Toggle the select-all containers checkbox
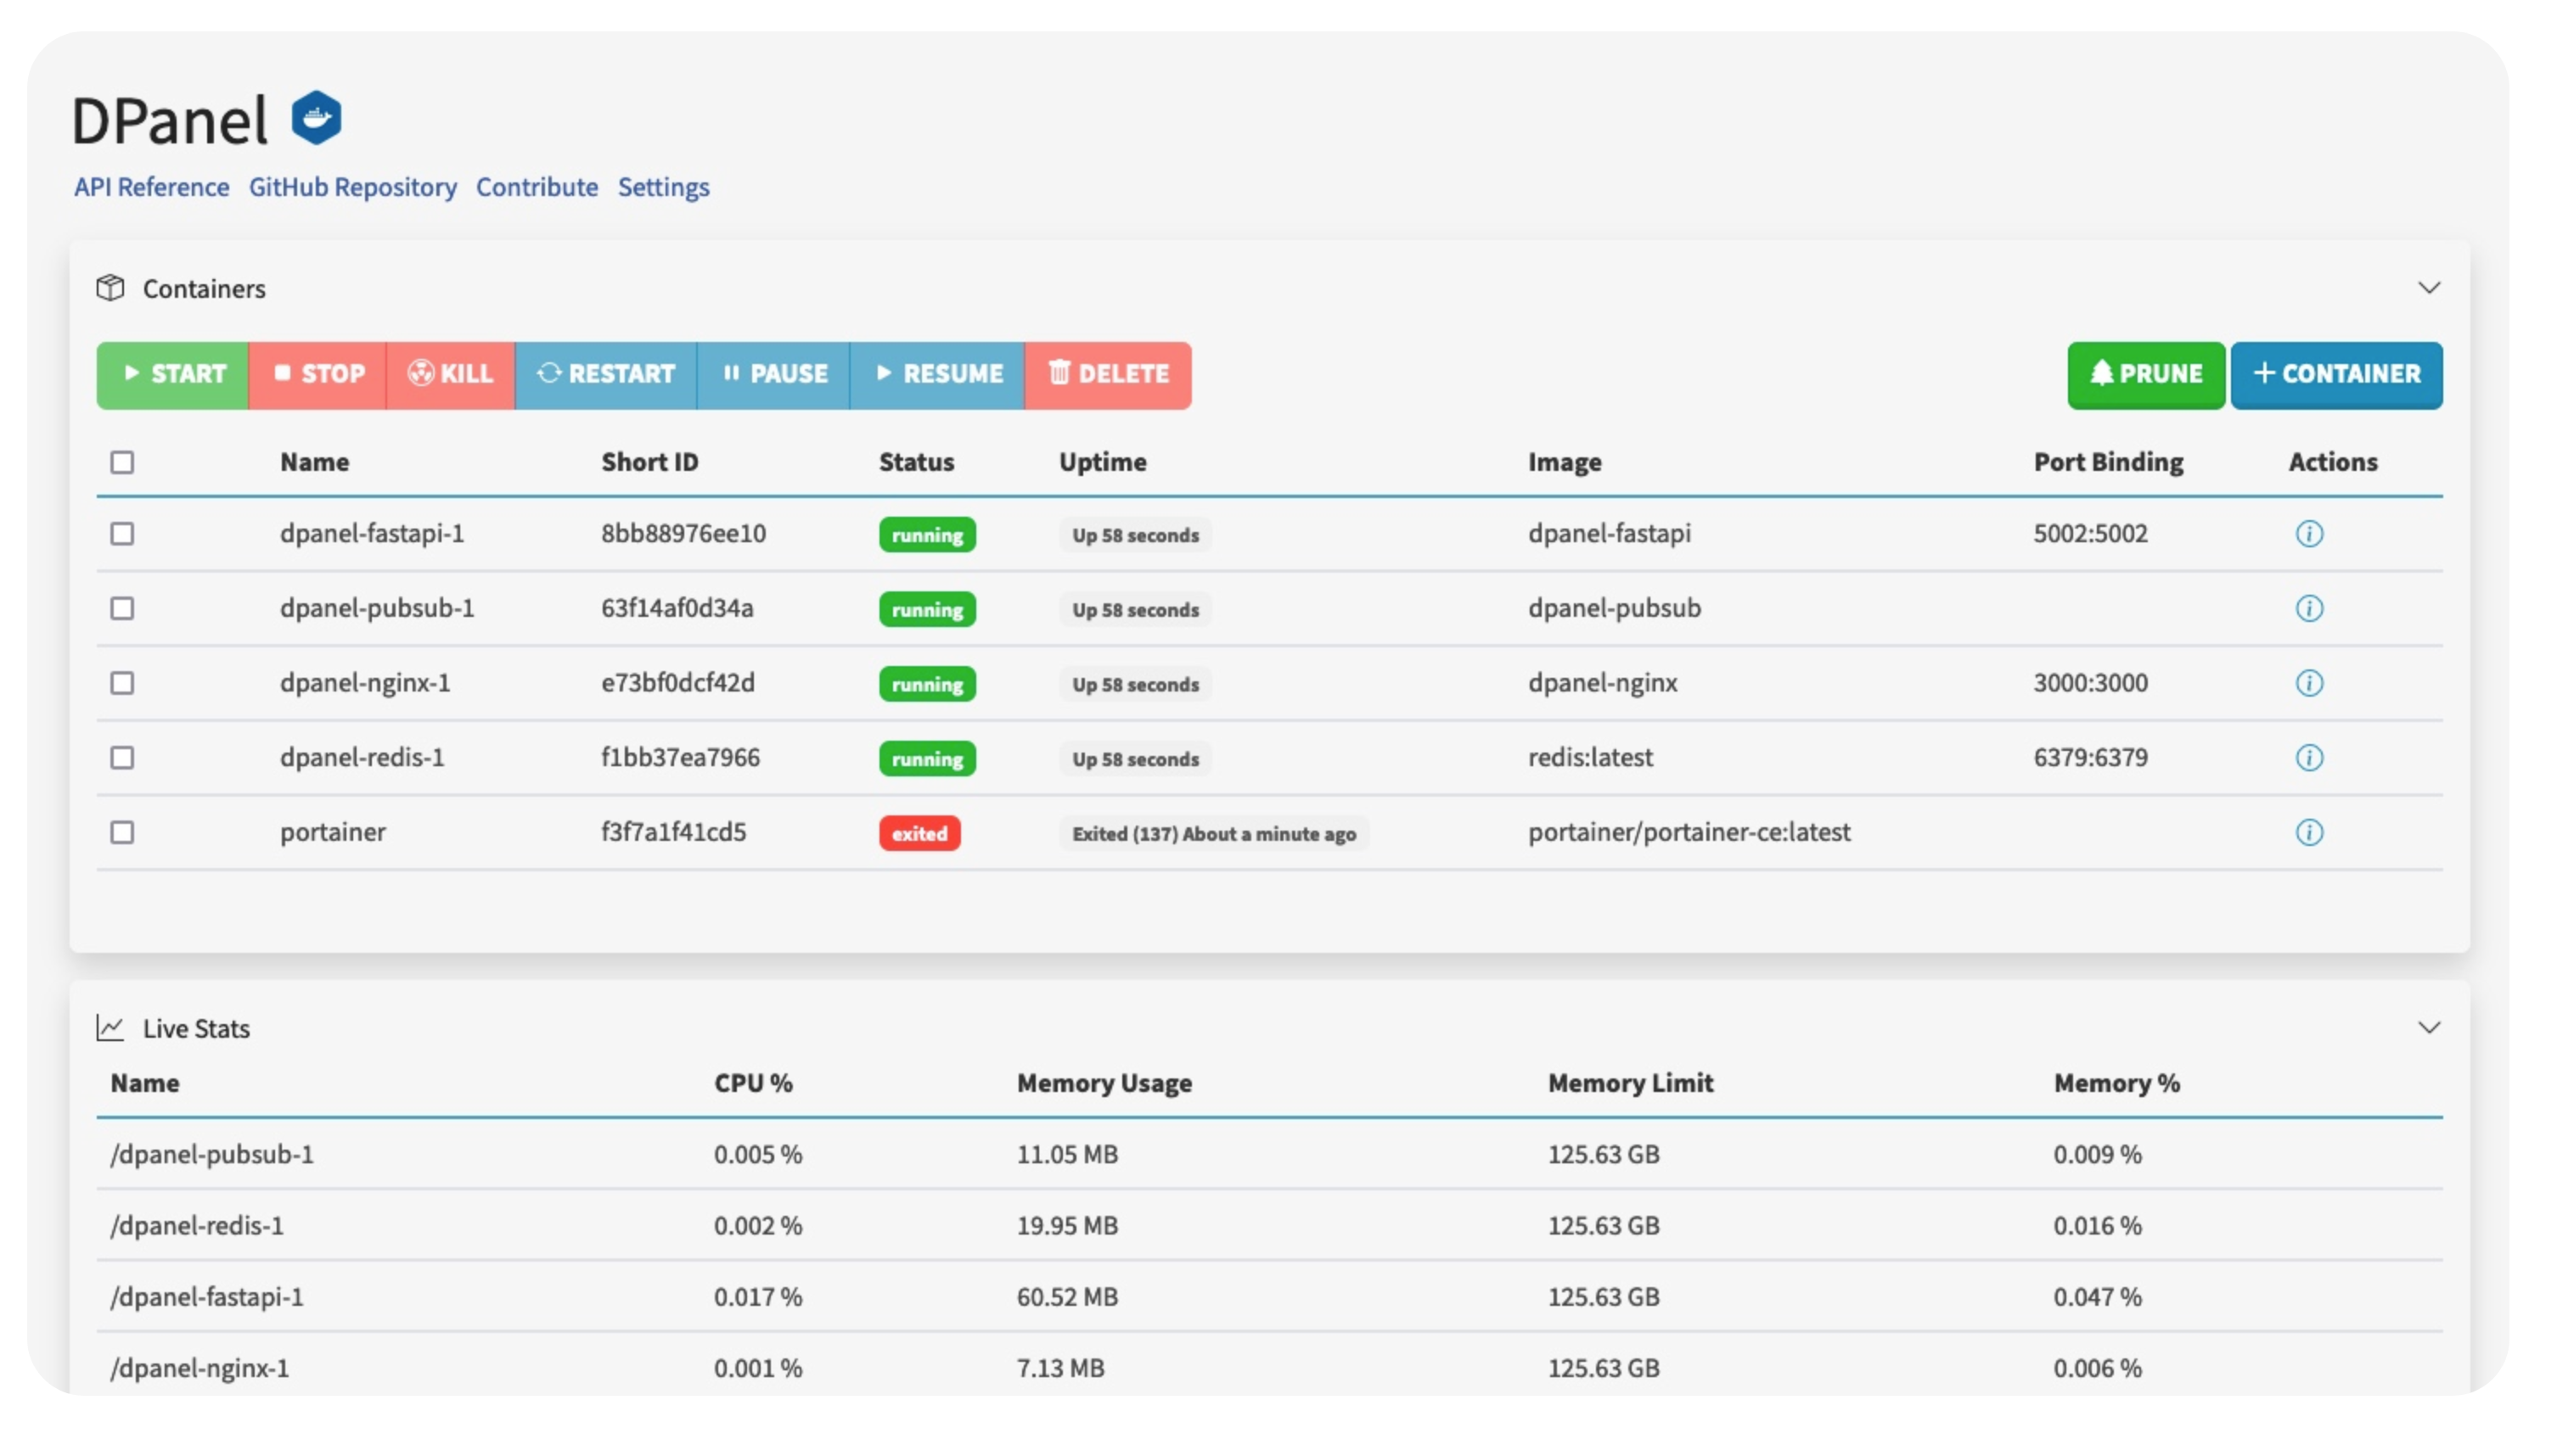 pos(122,462)
